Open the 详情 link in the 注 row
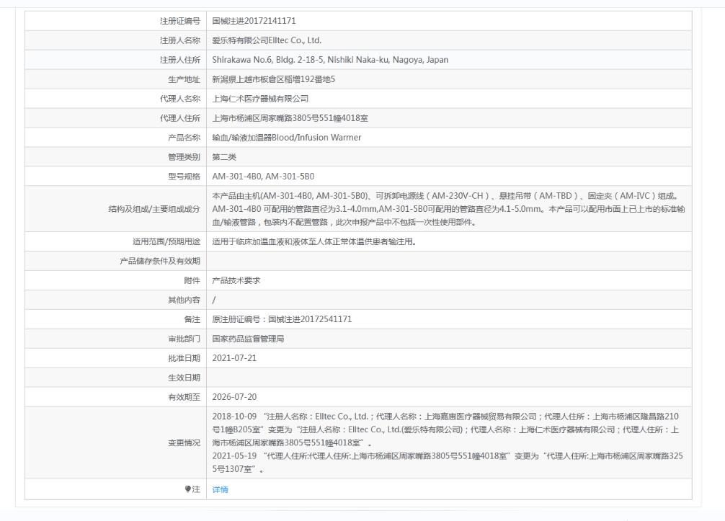This screenshot has width=725, height=521. coord(220,489)
